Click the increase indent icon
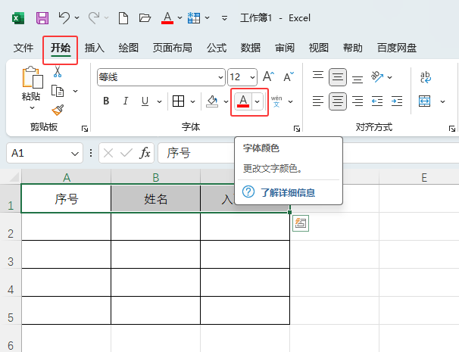The image size is (459, 352). tap(397, 101)
